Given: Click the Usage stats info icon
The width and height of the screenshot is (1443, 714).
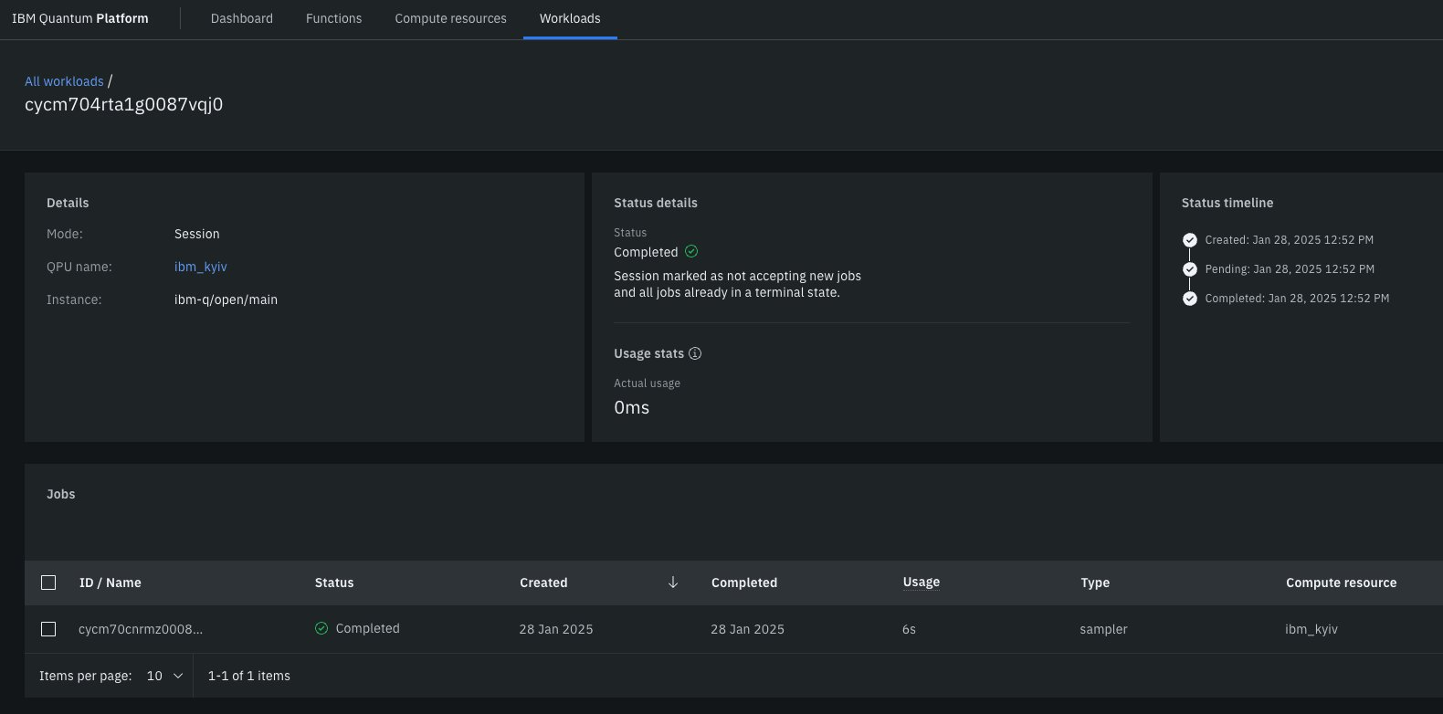Looking at the screenshot, I should (695, 353).
